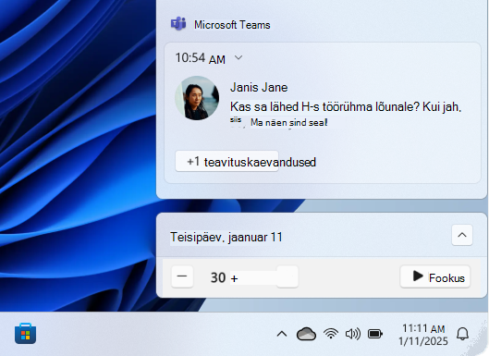Image resolution: width=489 pixels, height=356 pixels.
Task: Start focus session with Fookus button
Action: pos(435,276)
